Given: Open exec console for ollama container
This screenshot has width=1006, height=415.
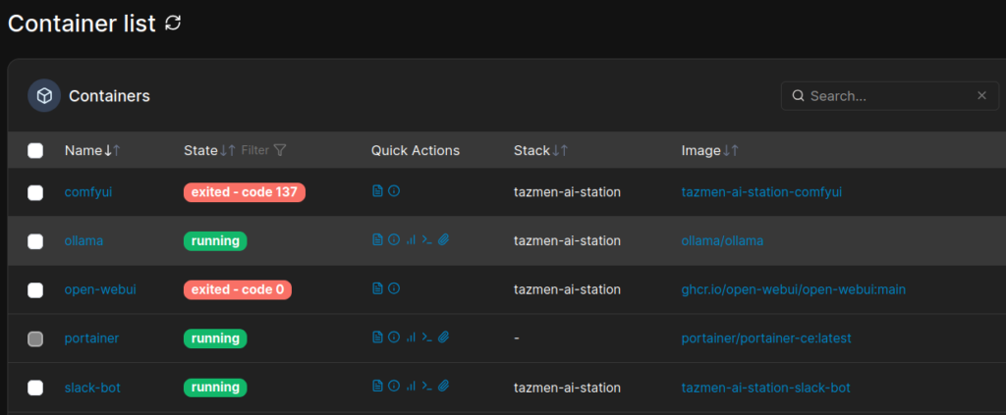Looking at the screenshot, I should point(426,240).
